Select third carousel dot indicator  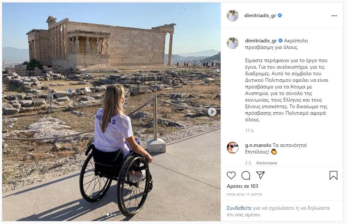[x=115, y=214]
